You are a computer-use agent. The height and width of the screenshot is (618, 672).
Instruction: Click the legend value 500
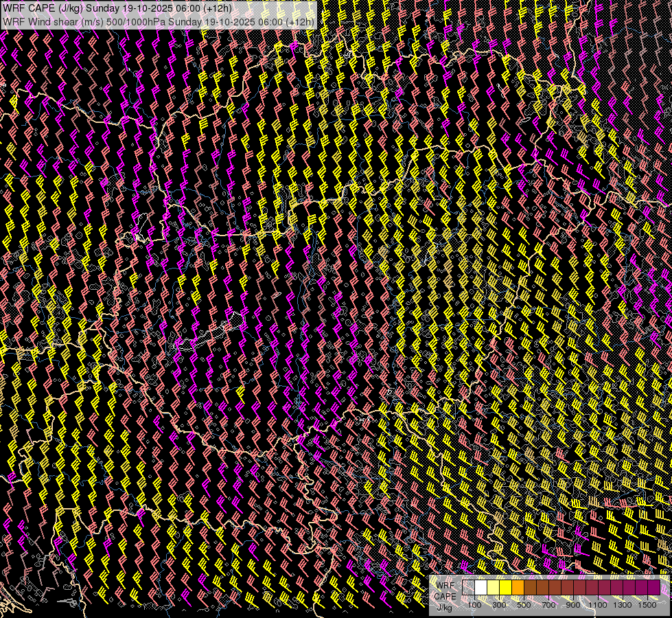[524, 605]
